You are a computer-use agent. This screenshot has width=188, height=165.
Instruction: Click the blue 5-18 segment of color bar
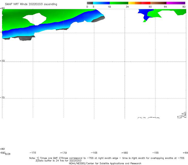point(101,3)
